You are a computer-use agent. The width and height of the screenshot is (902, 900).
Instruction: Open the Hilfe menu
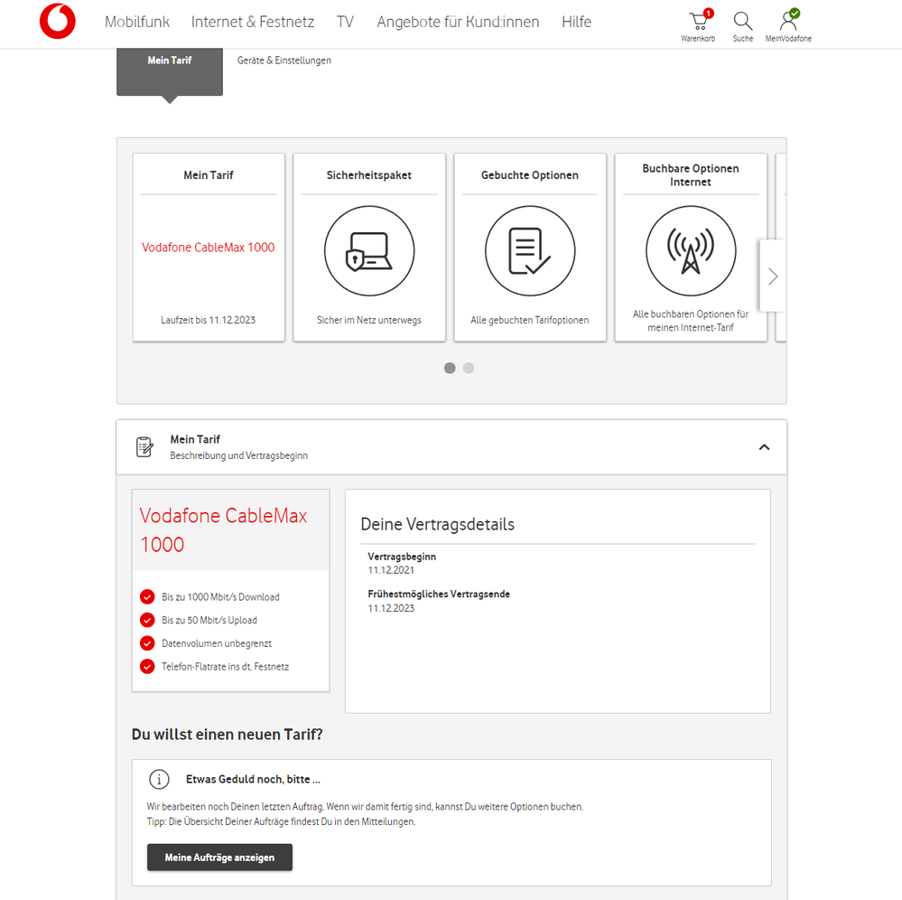click(576, 22)
